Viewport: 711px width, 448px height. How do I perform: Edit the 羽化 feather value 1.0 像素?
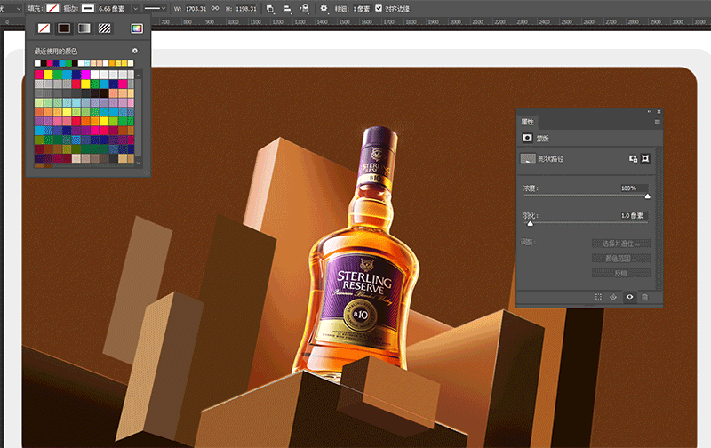634,215
